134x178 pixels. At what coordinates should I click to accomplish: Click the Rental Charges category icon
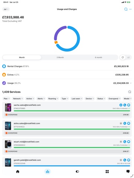(4, 66)
